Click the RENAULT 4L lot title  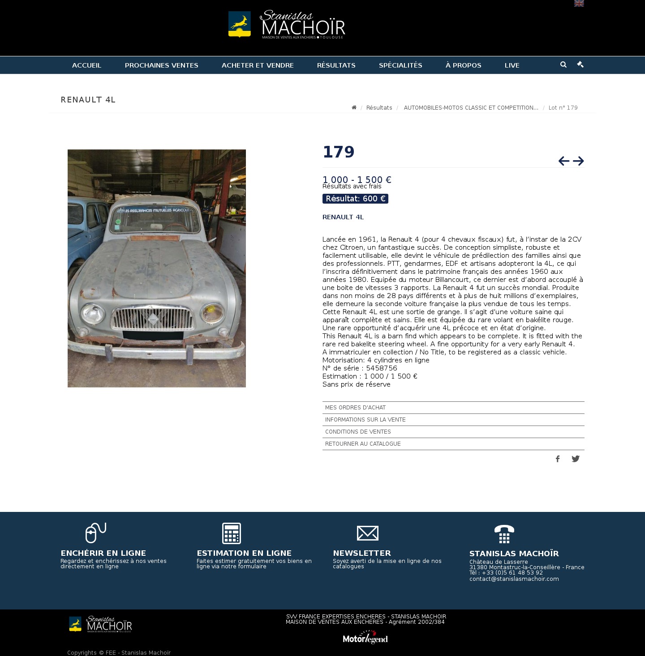[x=343, y=217]
